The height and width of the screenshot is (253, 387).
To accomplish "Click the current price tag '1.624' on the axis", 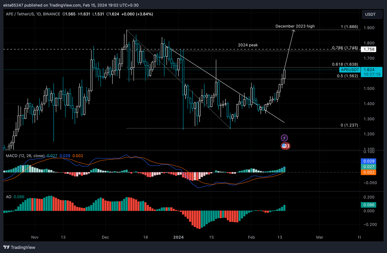I will (x=369, y=70).
